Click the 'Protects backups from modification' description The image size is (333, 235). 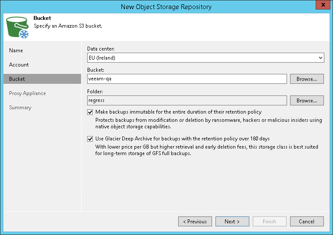[x=209, y=123]
